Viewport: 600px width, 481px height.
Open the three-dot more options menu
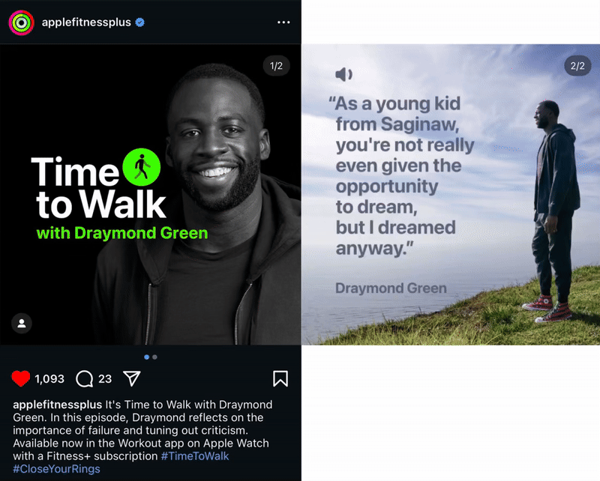(283, 22)
